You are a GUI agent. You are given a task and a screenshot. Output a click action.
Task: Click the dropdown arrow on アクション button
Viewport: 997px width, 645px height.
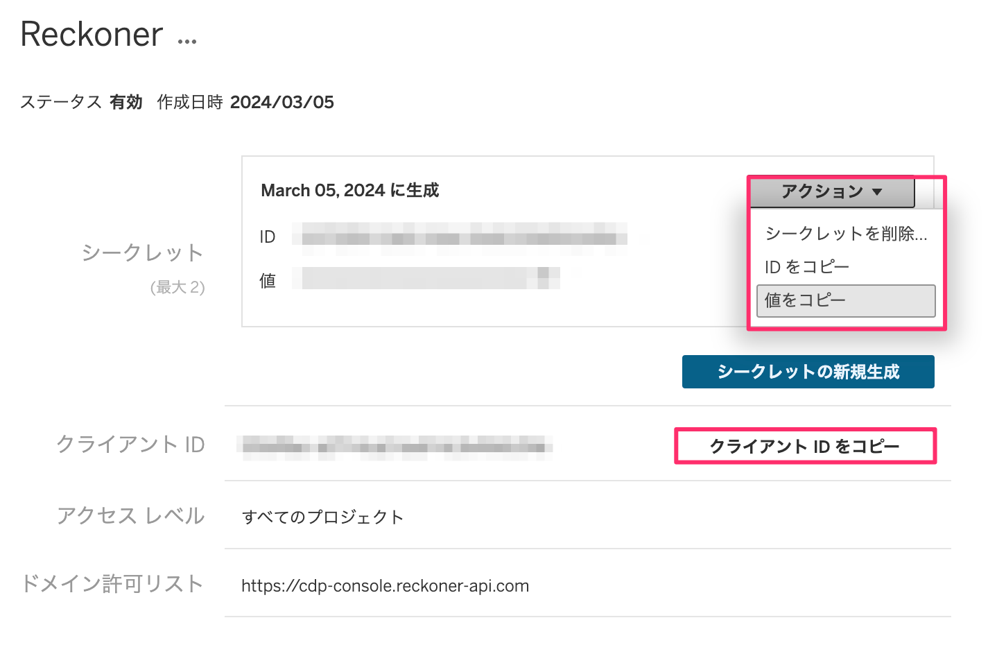click(x=878, y=190)
